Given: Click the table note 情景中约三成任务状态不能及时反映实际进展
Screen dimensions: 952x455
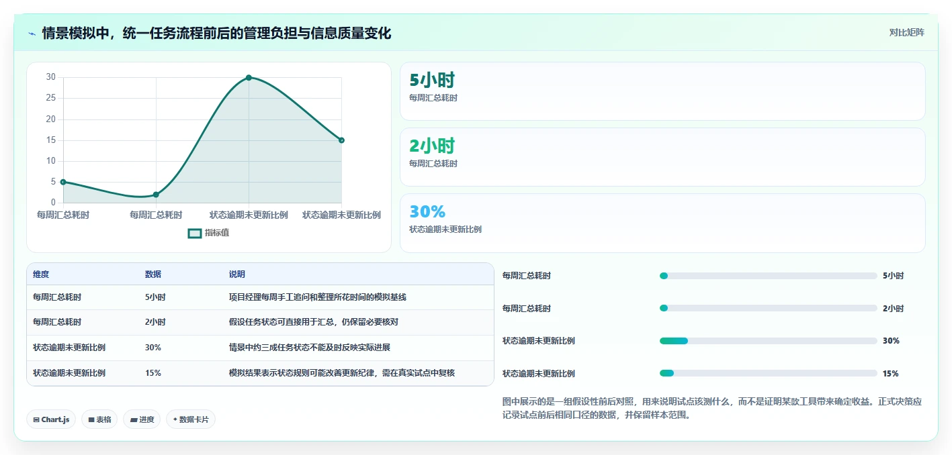Looking at the screenshot, I should (x=310, y=348).
